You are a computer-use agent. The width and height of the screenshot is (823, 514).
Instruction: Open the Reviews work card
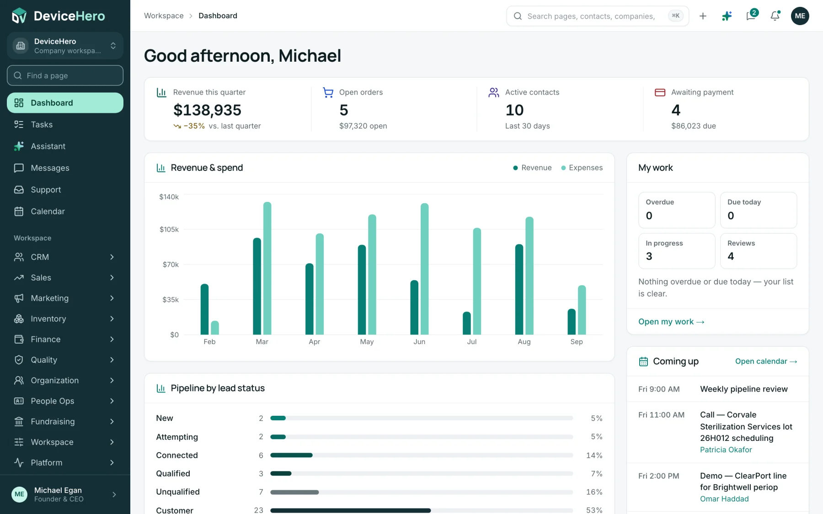pyautogui.click(x=759, y=251)
